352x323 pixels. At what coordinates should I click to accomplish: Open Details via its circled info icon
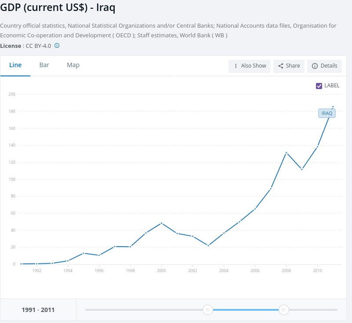click(315, 66)
